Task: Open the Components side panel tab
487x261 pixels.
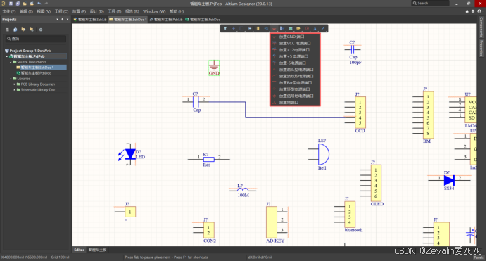Action: coord(481,27)
